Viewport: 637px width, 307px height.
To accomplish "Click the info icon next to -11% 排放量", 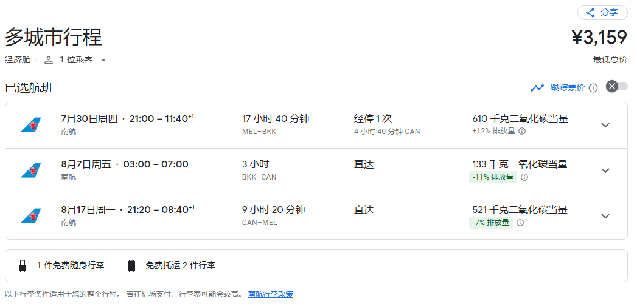I will pyautogui.click(x=524, y=177).
